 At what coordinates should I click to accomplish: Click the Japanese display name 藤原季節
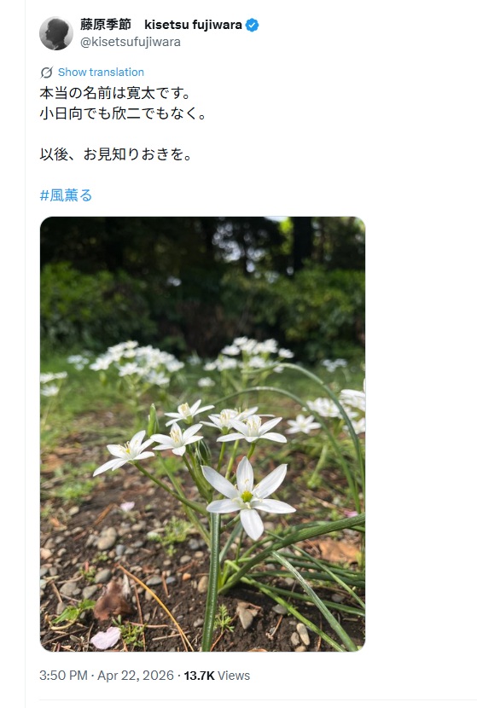[106, 25]
